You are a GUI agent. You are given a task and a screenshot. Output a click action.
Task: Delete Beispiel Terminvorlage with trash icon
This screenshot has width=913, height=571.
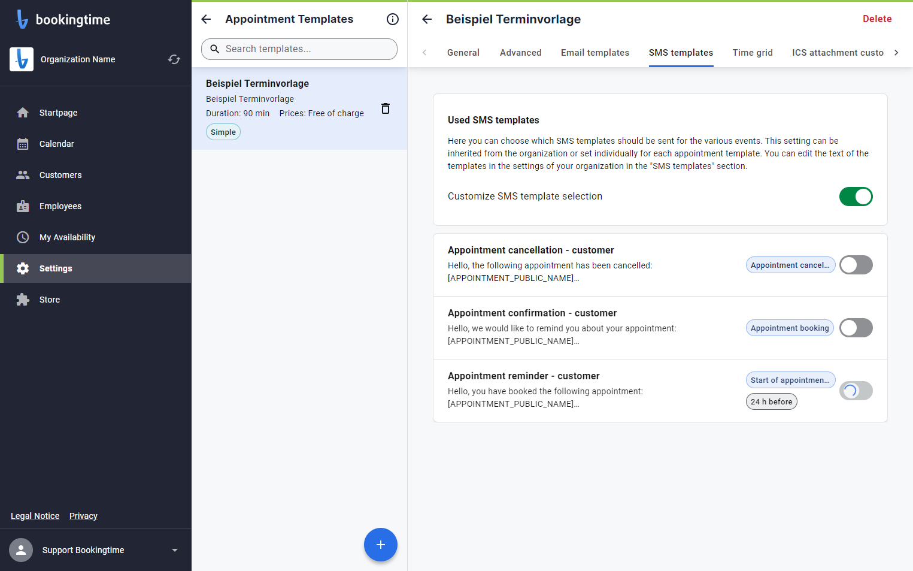coord(386,108)
